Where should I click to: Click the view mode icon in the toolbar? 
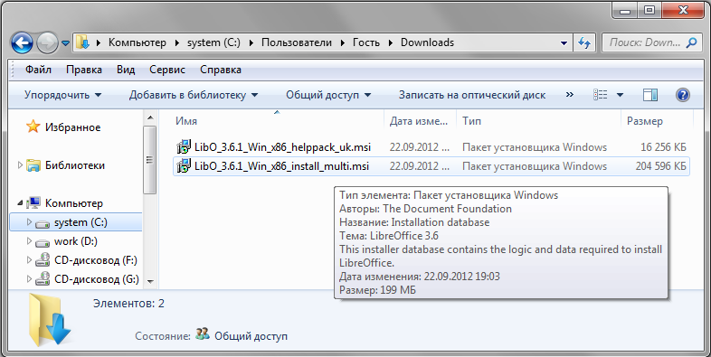pyautogui.click(x=601, y=95)
